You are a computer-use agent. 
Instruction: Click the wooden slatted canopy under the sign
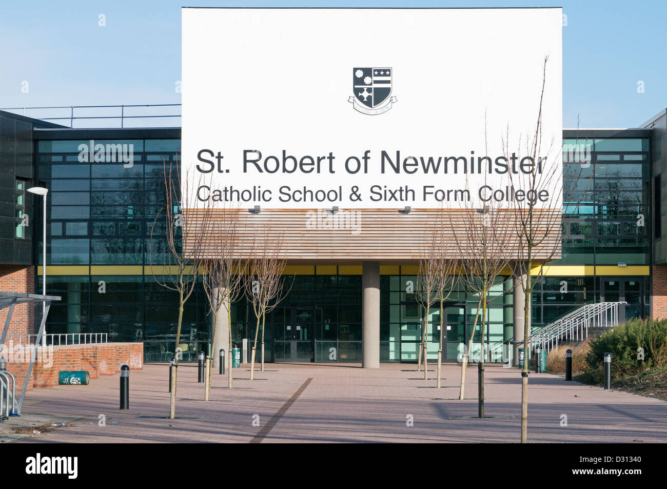(x=372, y=233)
